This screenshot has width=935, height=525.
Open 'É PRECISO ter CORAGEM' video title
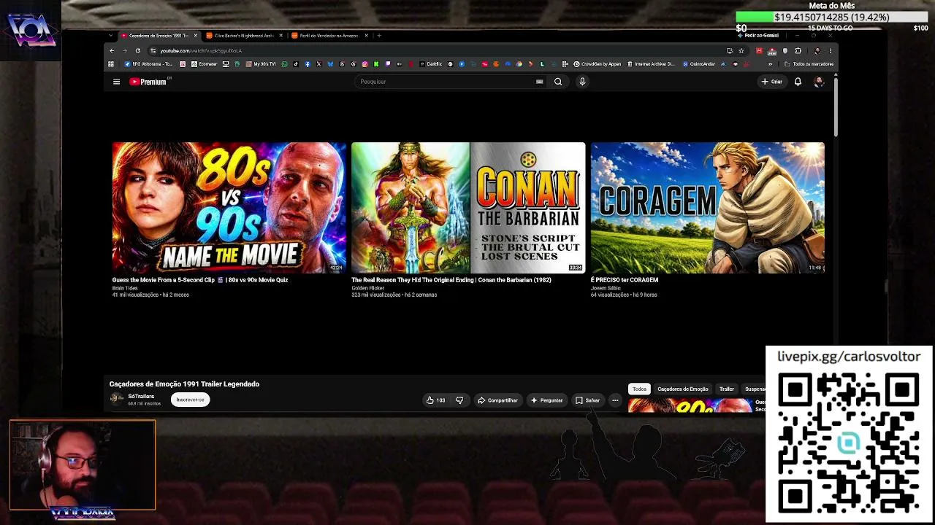625,280
